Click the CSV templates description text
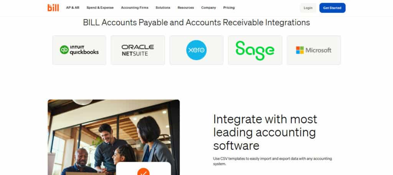393x175 pixels. (x=272, y=161)
